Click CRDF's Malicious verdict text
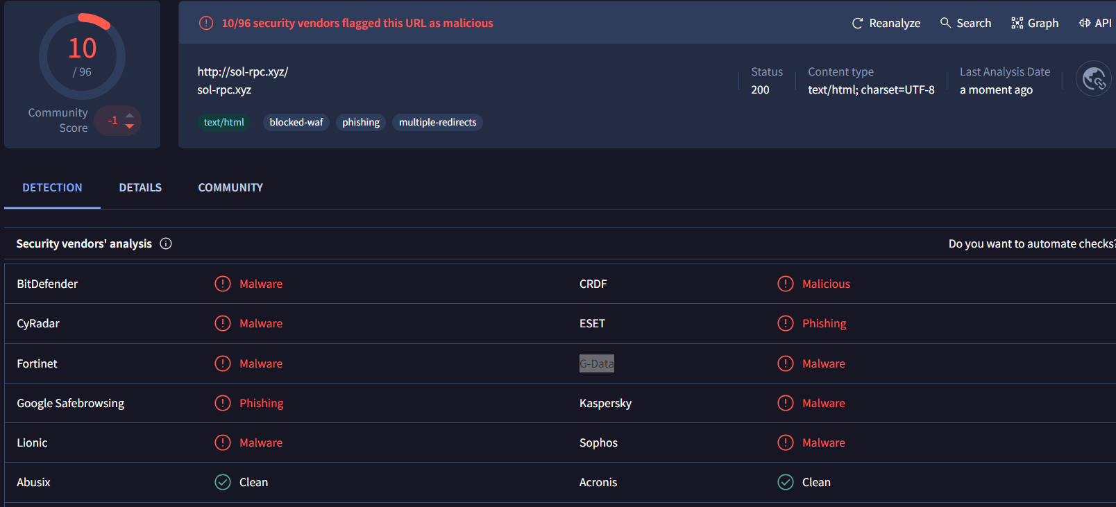The height and width of the screenshot is (507, 1116). 826,284
